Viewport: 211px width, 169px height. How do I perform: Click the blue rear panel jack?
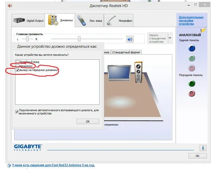click(192, 48)
